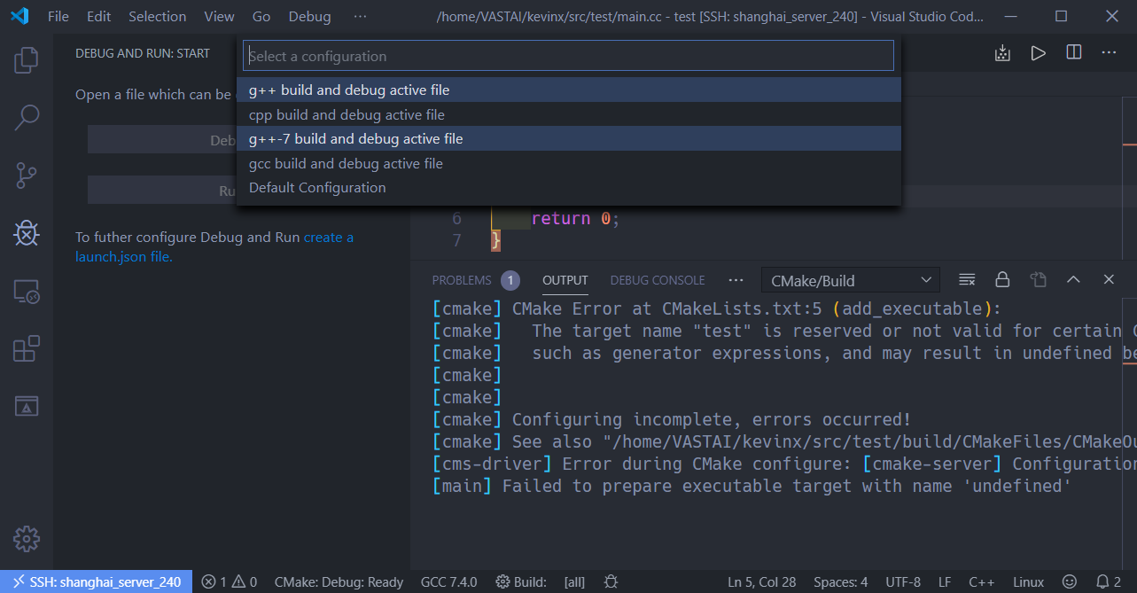The height and width of the screenshot is (593, 1137).
Task: Click the [all] build target in status bar
Action: [574, 582]
